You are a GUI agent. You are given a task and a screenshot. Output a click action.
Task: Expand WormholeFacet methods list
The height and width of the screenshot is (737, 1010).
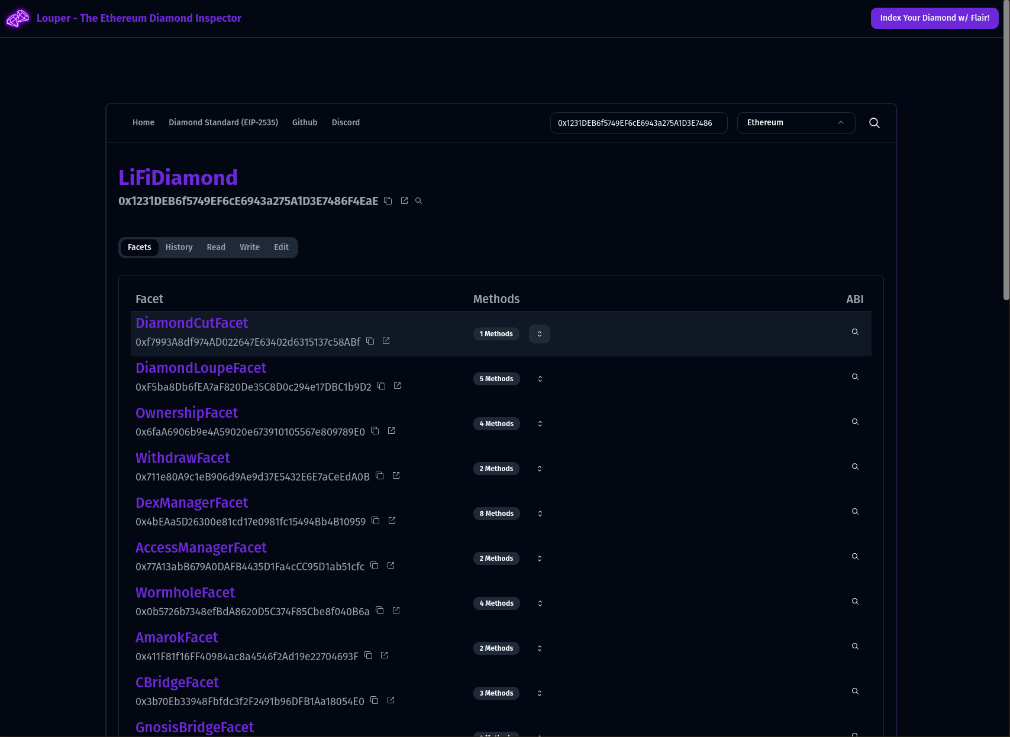(540, 603)
